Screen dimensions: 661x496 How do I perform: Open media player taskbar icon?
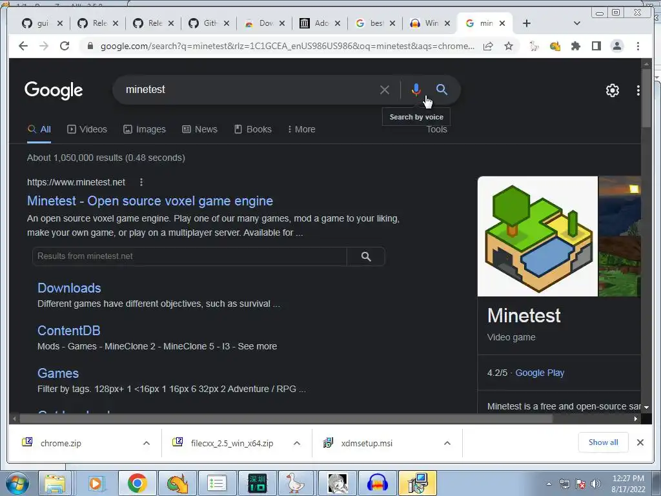[96, 483]
